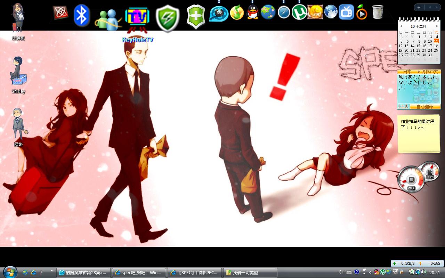The image size is (445, 278).
Task: Click the gadget add plus button
Action: [419, 7]
